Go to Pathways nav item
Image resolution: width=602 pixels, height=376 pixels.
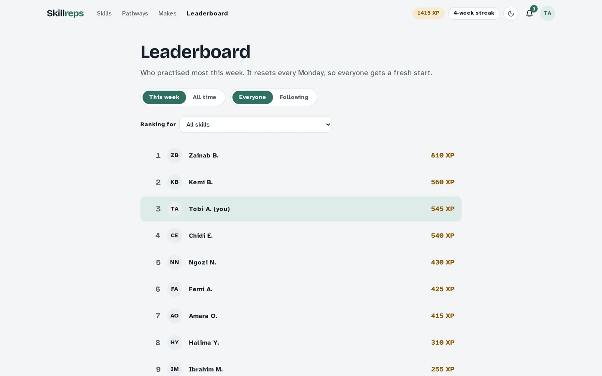(135, 13)
